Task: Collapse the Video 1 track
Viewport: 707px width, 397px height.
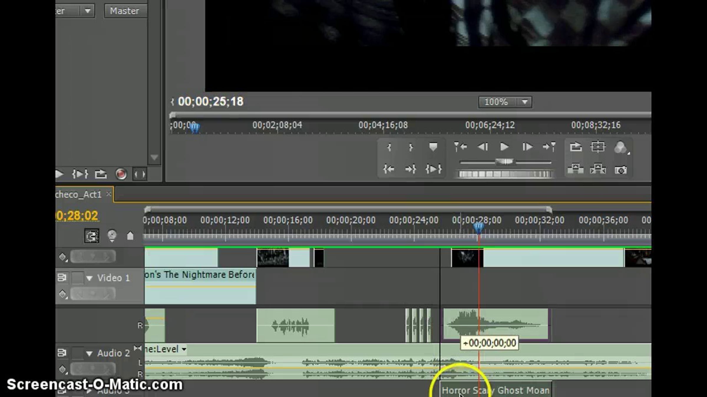Action: pyautogui.click(x=89, y=278)
